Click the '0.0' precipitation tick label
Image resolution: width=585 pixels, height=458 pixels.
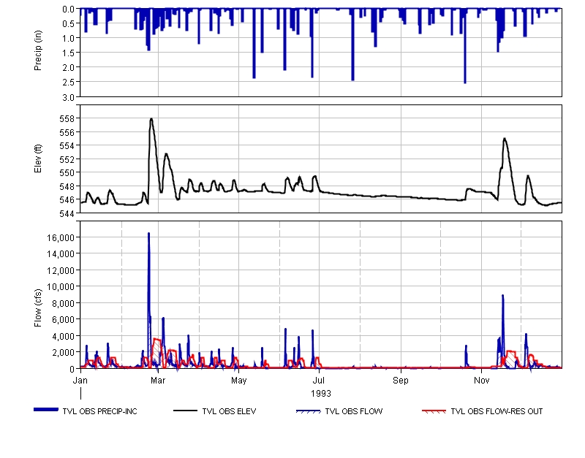tap(68, 9)
